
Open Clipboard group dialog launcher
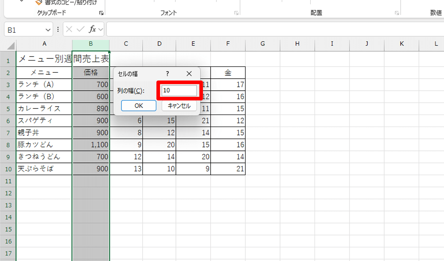[101, 13]
